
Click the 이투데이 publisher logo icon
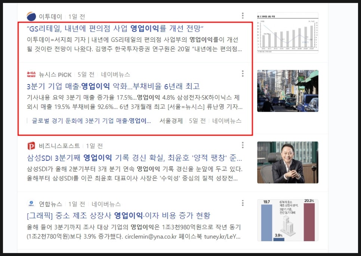click(x=31, y=16)
